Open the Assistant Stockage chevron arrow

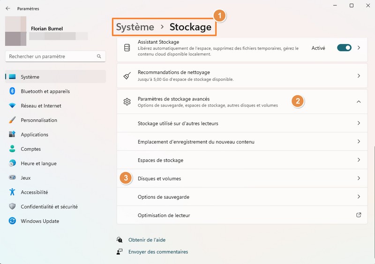pos(359,48)
